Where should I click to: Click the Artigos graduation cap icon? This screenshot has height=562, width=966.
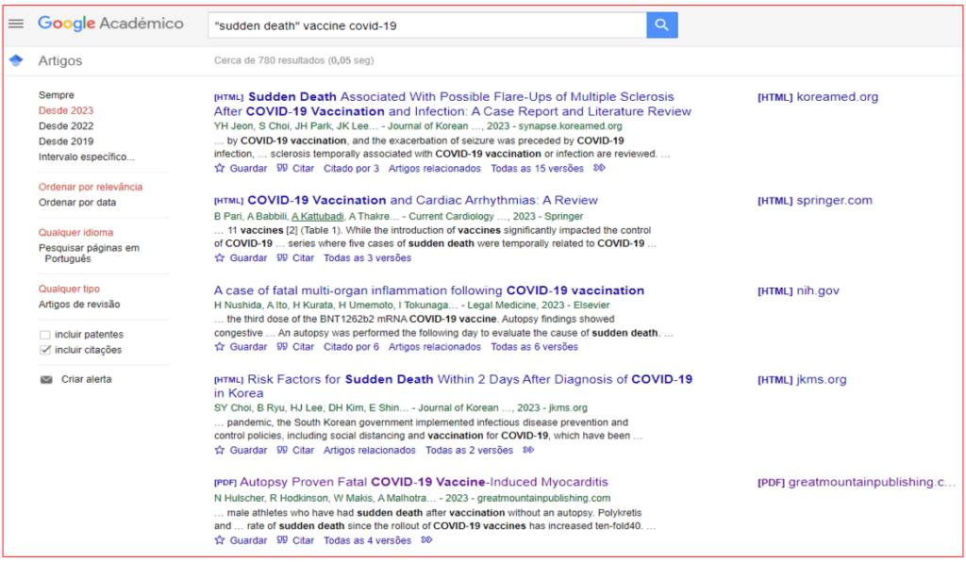[15, 60]
